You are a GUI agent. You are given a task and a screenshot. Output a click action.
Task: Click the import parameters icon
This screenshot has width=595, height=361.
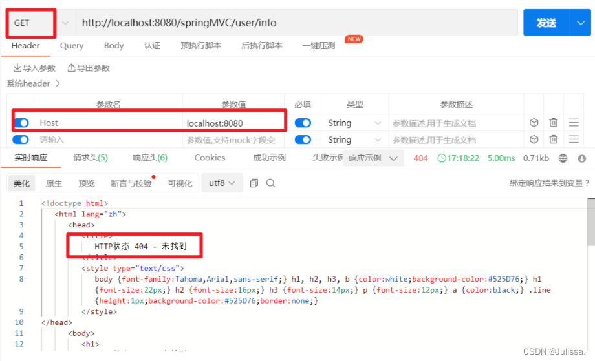17,68
